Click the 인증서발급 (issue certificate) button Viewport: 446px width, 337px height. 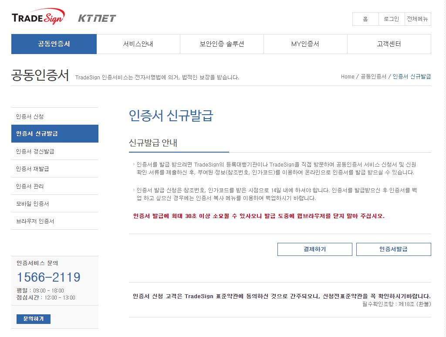pyautogui.click(x=393, y=249)
